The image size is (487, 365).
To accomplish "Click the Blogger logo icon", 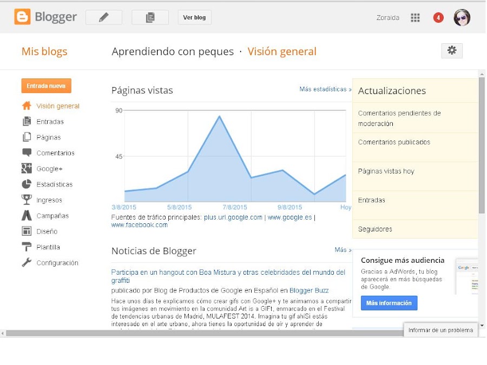I will [22, 16].
